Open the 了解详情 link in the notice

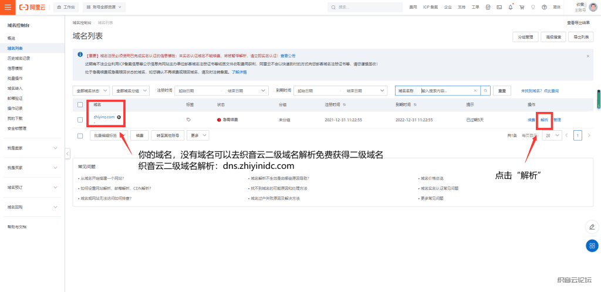coord(239,72)
